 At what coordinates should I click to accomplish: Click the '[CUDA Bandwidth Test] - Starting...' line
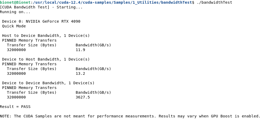coord(41,7)
